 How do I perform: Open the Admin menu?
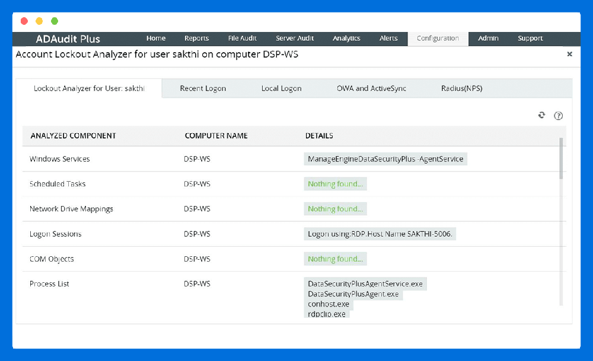(488, 38)
